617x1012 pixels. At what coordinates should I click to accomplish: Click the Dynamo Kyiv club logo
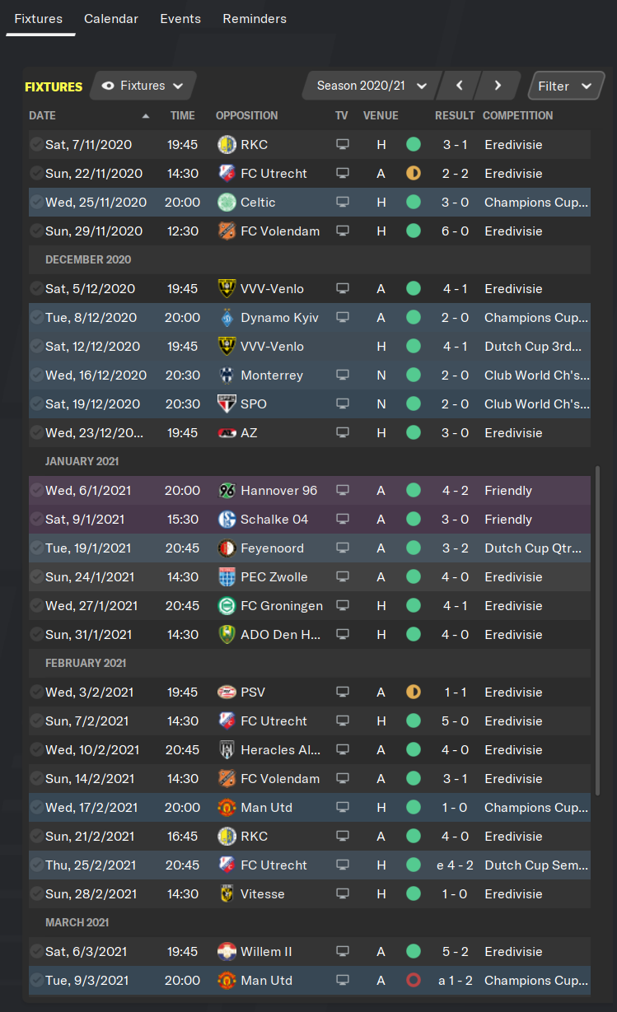(227, 318)
